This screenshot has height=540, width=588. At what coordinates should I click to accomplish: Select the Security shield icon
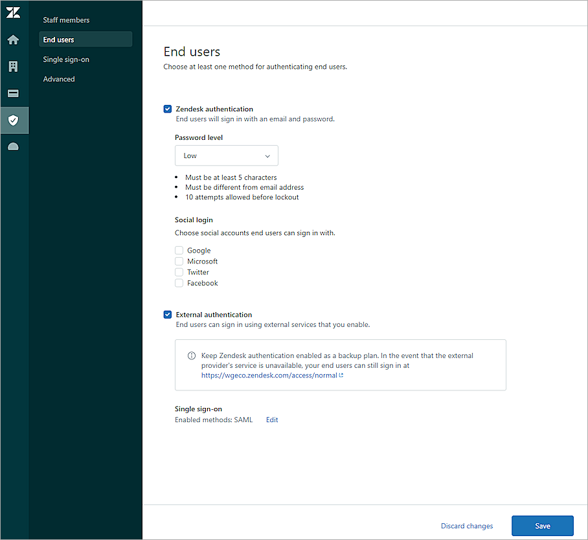pos(14,120)
